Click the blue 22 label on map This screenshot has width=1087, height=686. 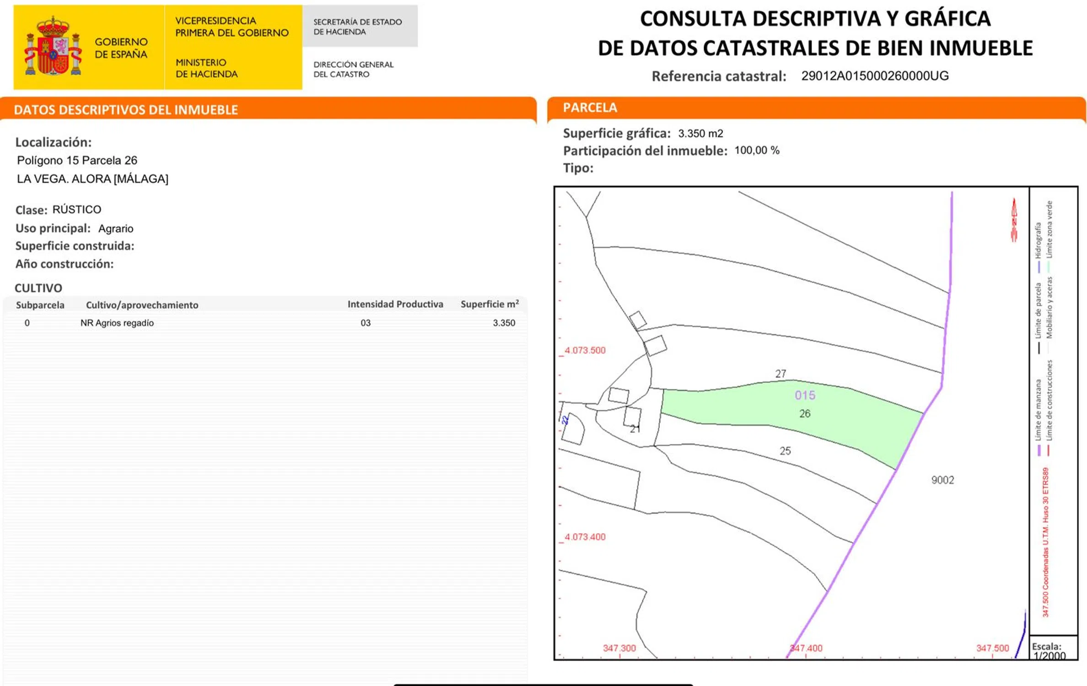pos(565,420)
